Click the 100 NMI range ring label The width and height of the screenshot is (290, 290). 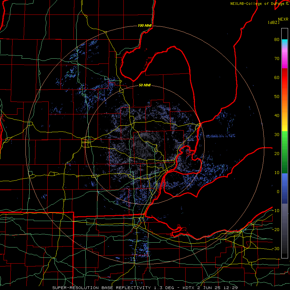pyautogui.click(x=145, y=25)
